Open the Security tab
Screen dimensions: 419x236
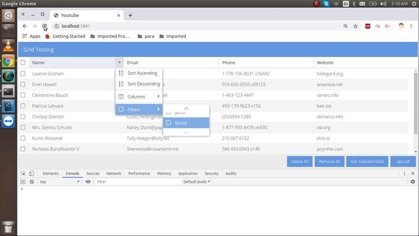(x=211, y=173)
